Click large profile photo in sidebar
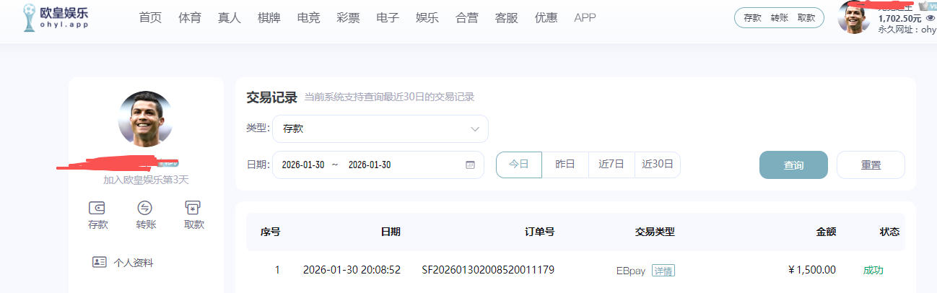This screenshot has width=937, height=293. point(145,118)
